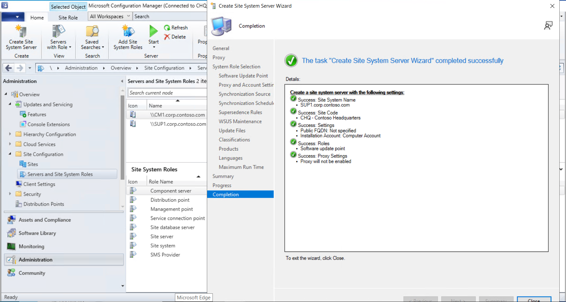The height and width of the screenshot is (302, 566).
Task: Click the Administration breadcrumb link
Action: pos(81,68)
